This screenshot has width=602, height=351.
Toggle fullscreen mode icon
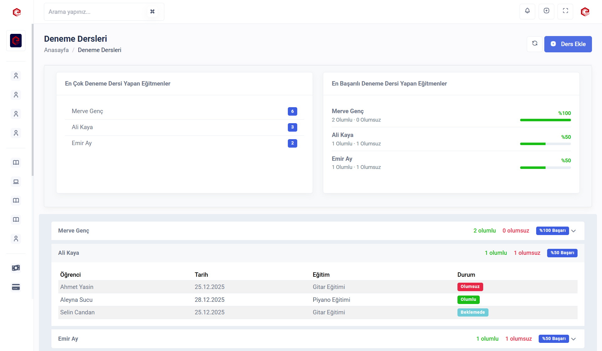click(565, 11)
